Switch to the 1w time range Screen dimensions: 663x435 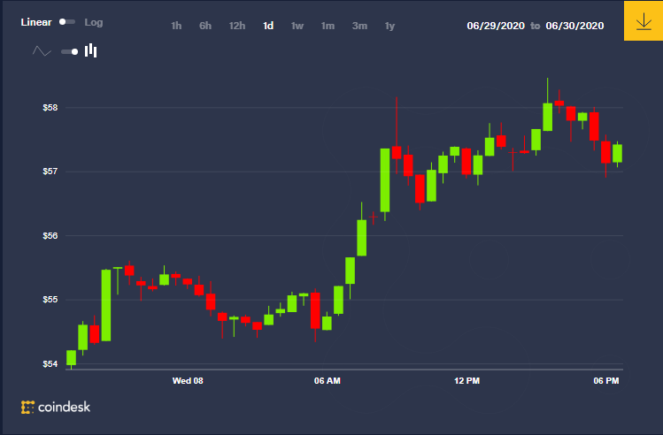(x=297, y=26)
